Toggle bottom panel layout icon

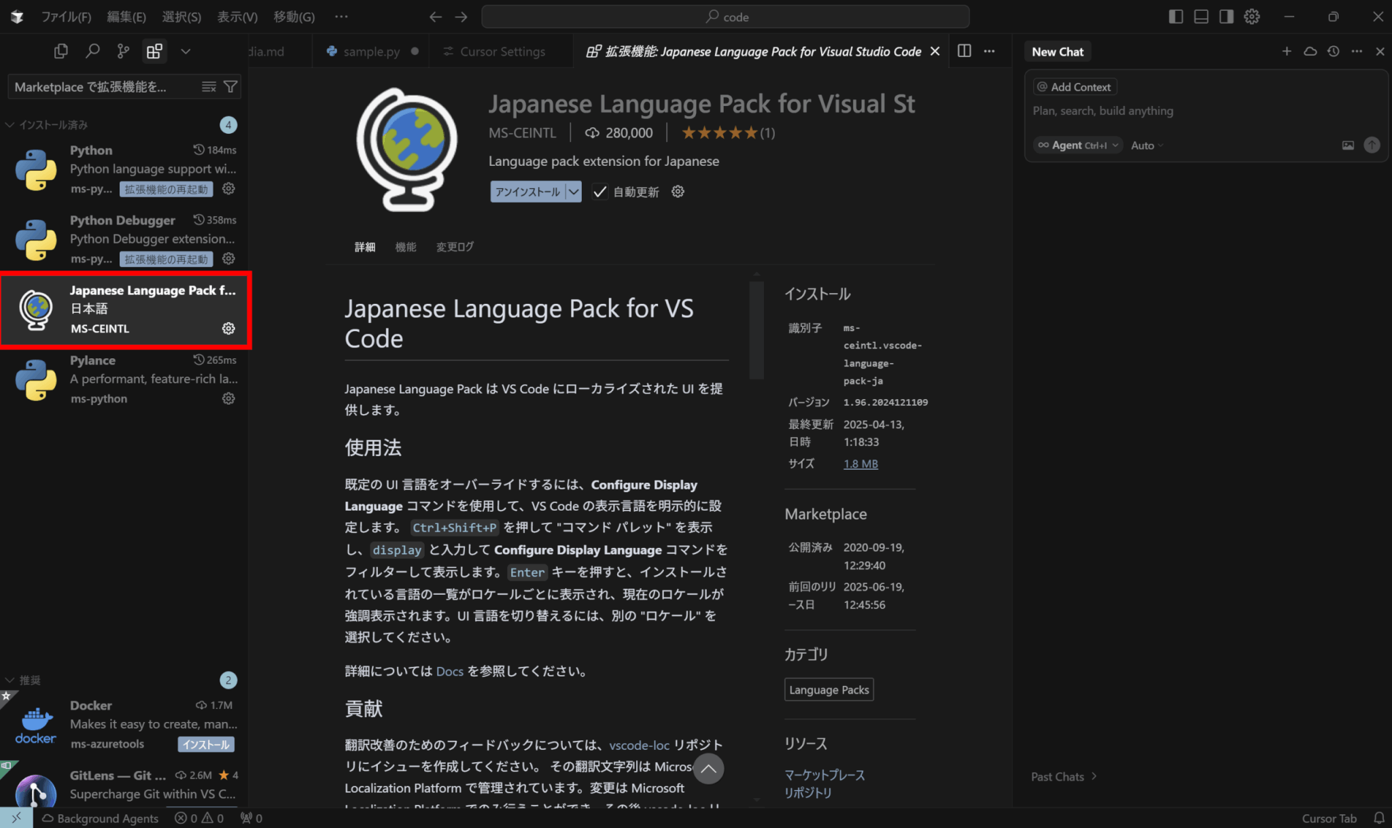point(1201,16)
